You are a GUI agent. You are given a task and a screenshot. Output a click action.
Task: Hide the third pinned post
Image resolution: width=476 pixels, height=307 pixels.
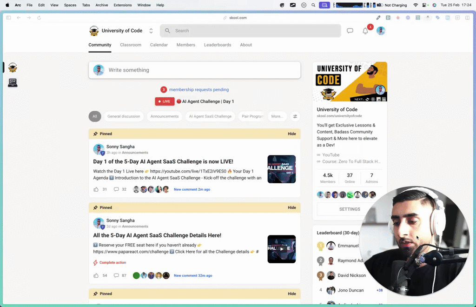tap(292, 294)
